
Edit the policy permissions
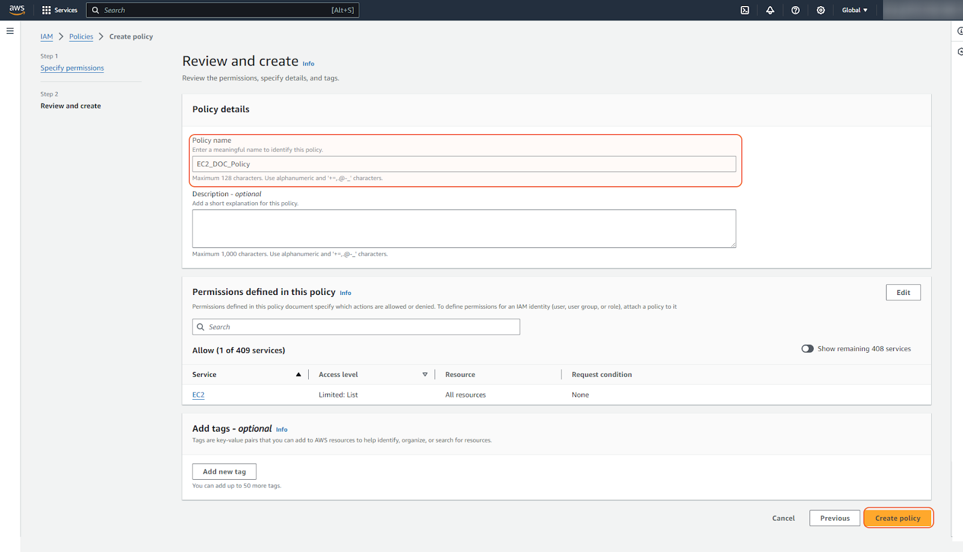point(903,293)
